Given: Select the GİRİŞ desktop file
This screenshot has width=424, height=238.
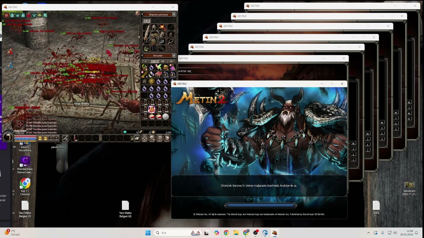Looking at the screenshot, I should point(376,208).
